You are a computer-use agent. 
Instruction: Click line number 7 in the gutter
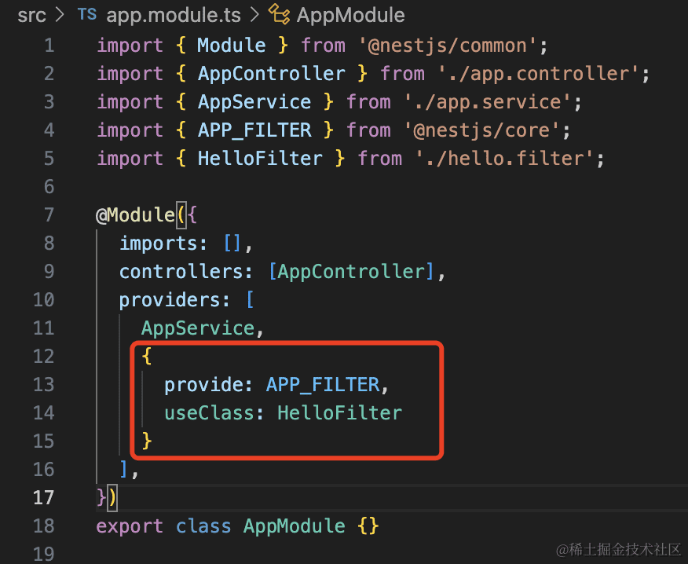click(49, 215)
